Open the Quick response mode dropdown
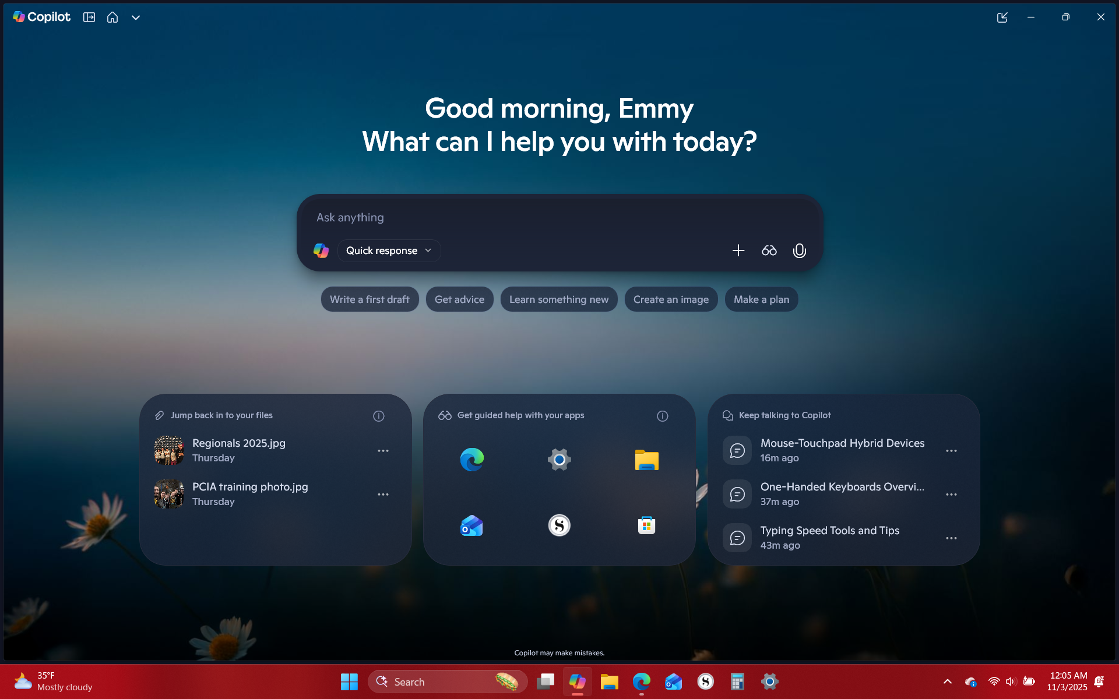This screenshot has width=1119, height=699. tap(389, 250)
